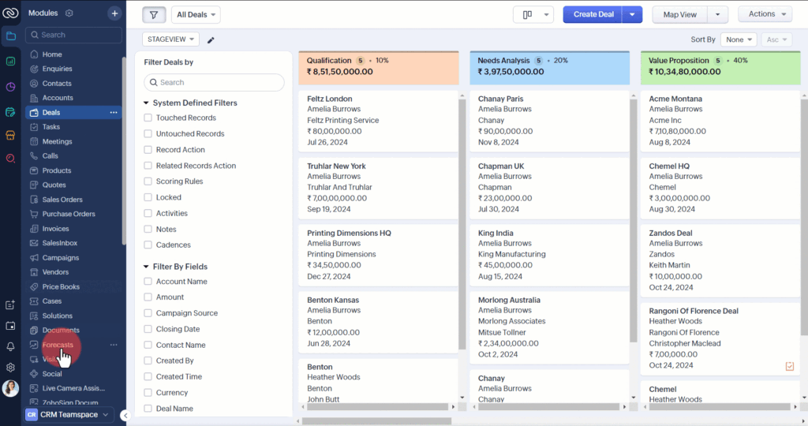Viewport: 808px width, 426px height.
Task: Open Modules settings gear icon
Action: coord(69,13)
